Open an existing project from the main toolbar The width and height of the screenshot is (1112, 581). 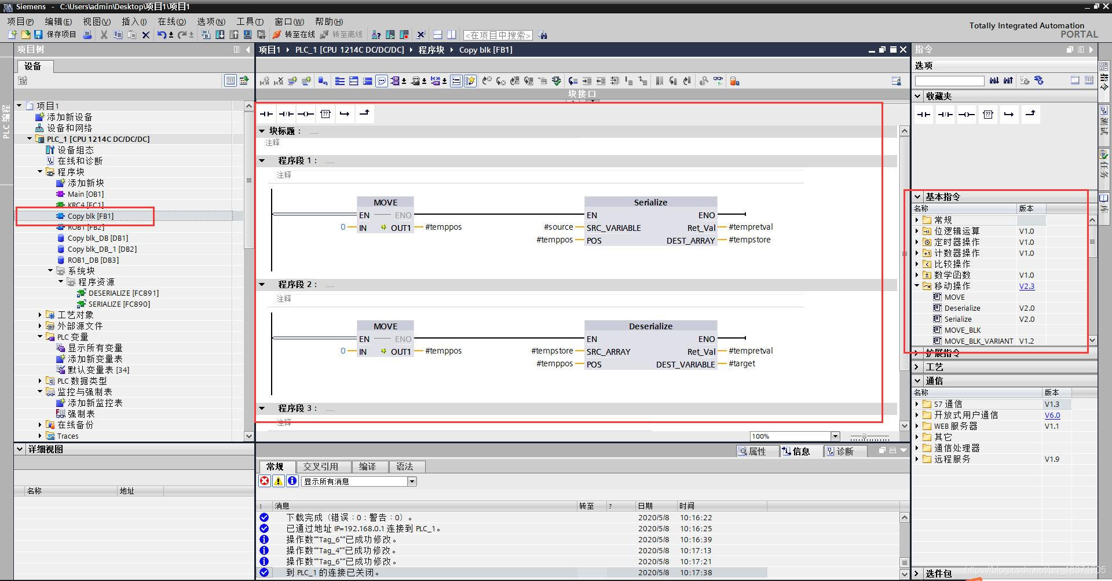(x=25, y=35)
